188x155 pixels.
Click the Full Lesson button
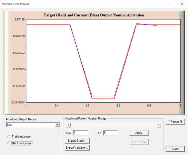[x=139, y=142]
